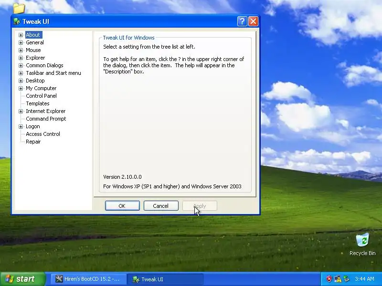The image size is (382, 286).
Task: Select My Computer in the tree
Action: point(41,88)
